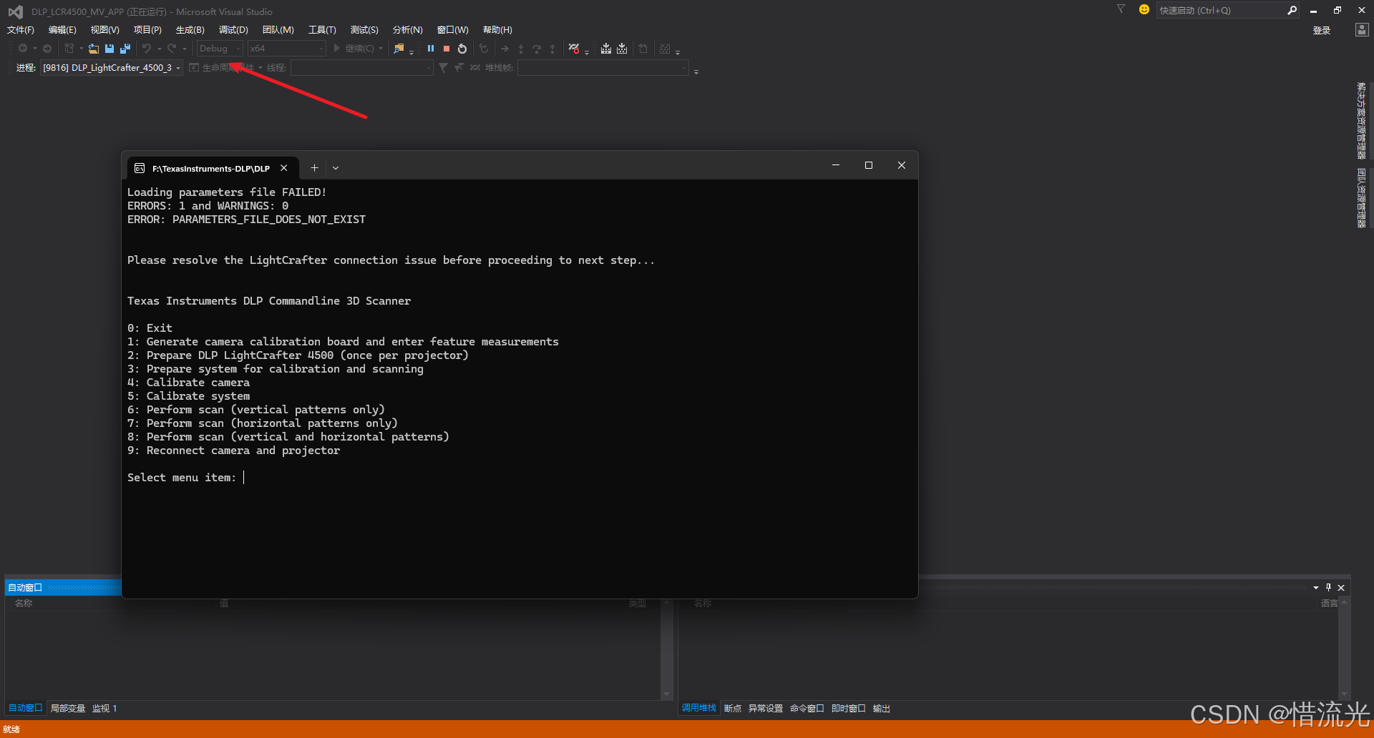Click the notifications flag filter icon
This screenshot has width=1374, height=738.
click(1121, 9)
